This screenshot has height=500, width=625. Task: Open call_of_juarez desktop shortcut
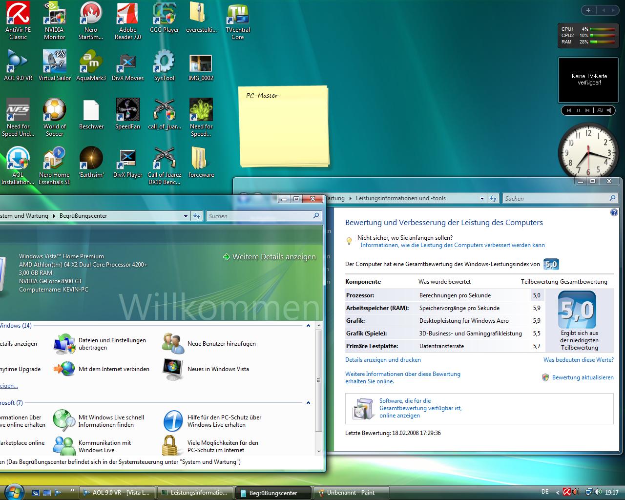pyautogui.click(x=164, y=114)
